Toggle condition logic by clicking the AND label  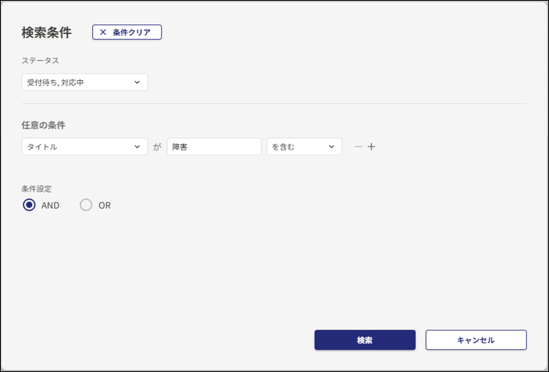tap(50, 205)
